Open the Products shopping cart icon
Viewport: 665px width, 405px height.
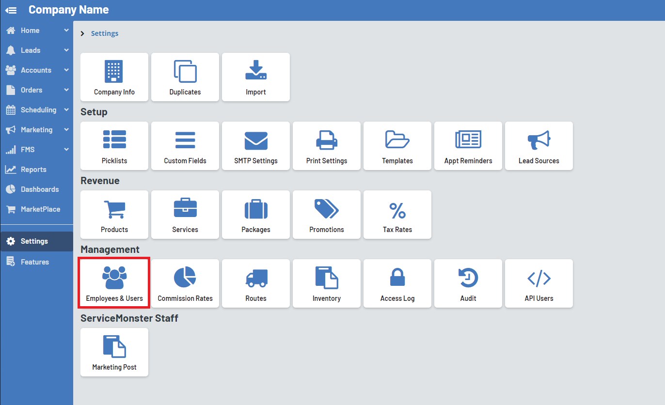[114, 209]
